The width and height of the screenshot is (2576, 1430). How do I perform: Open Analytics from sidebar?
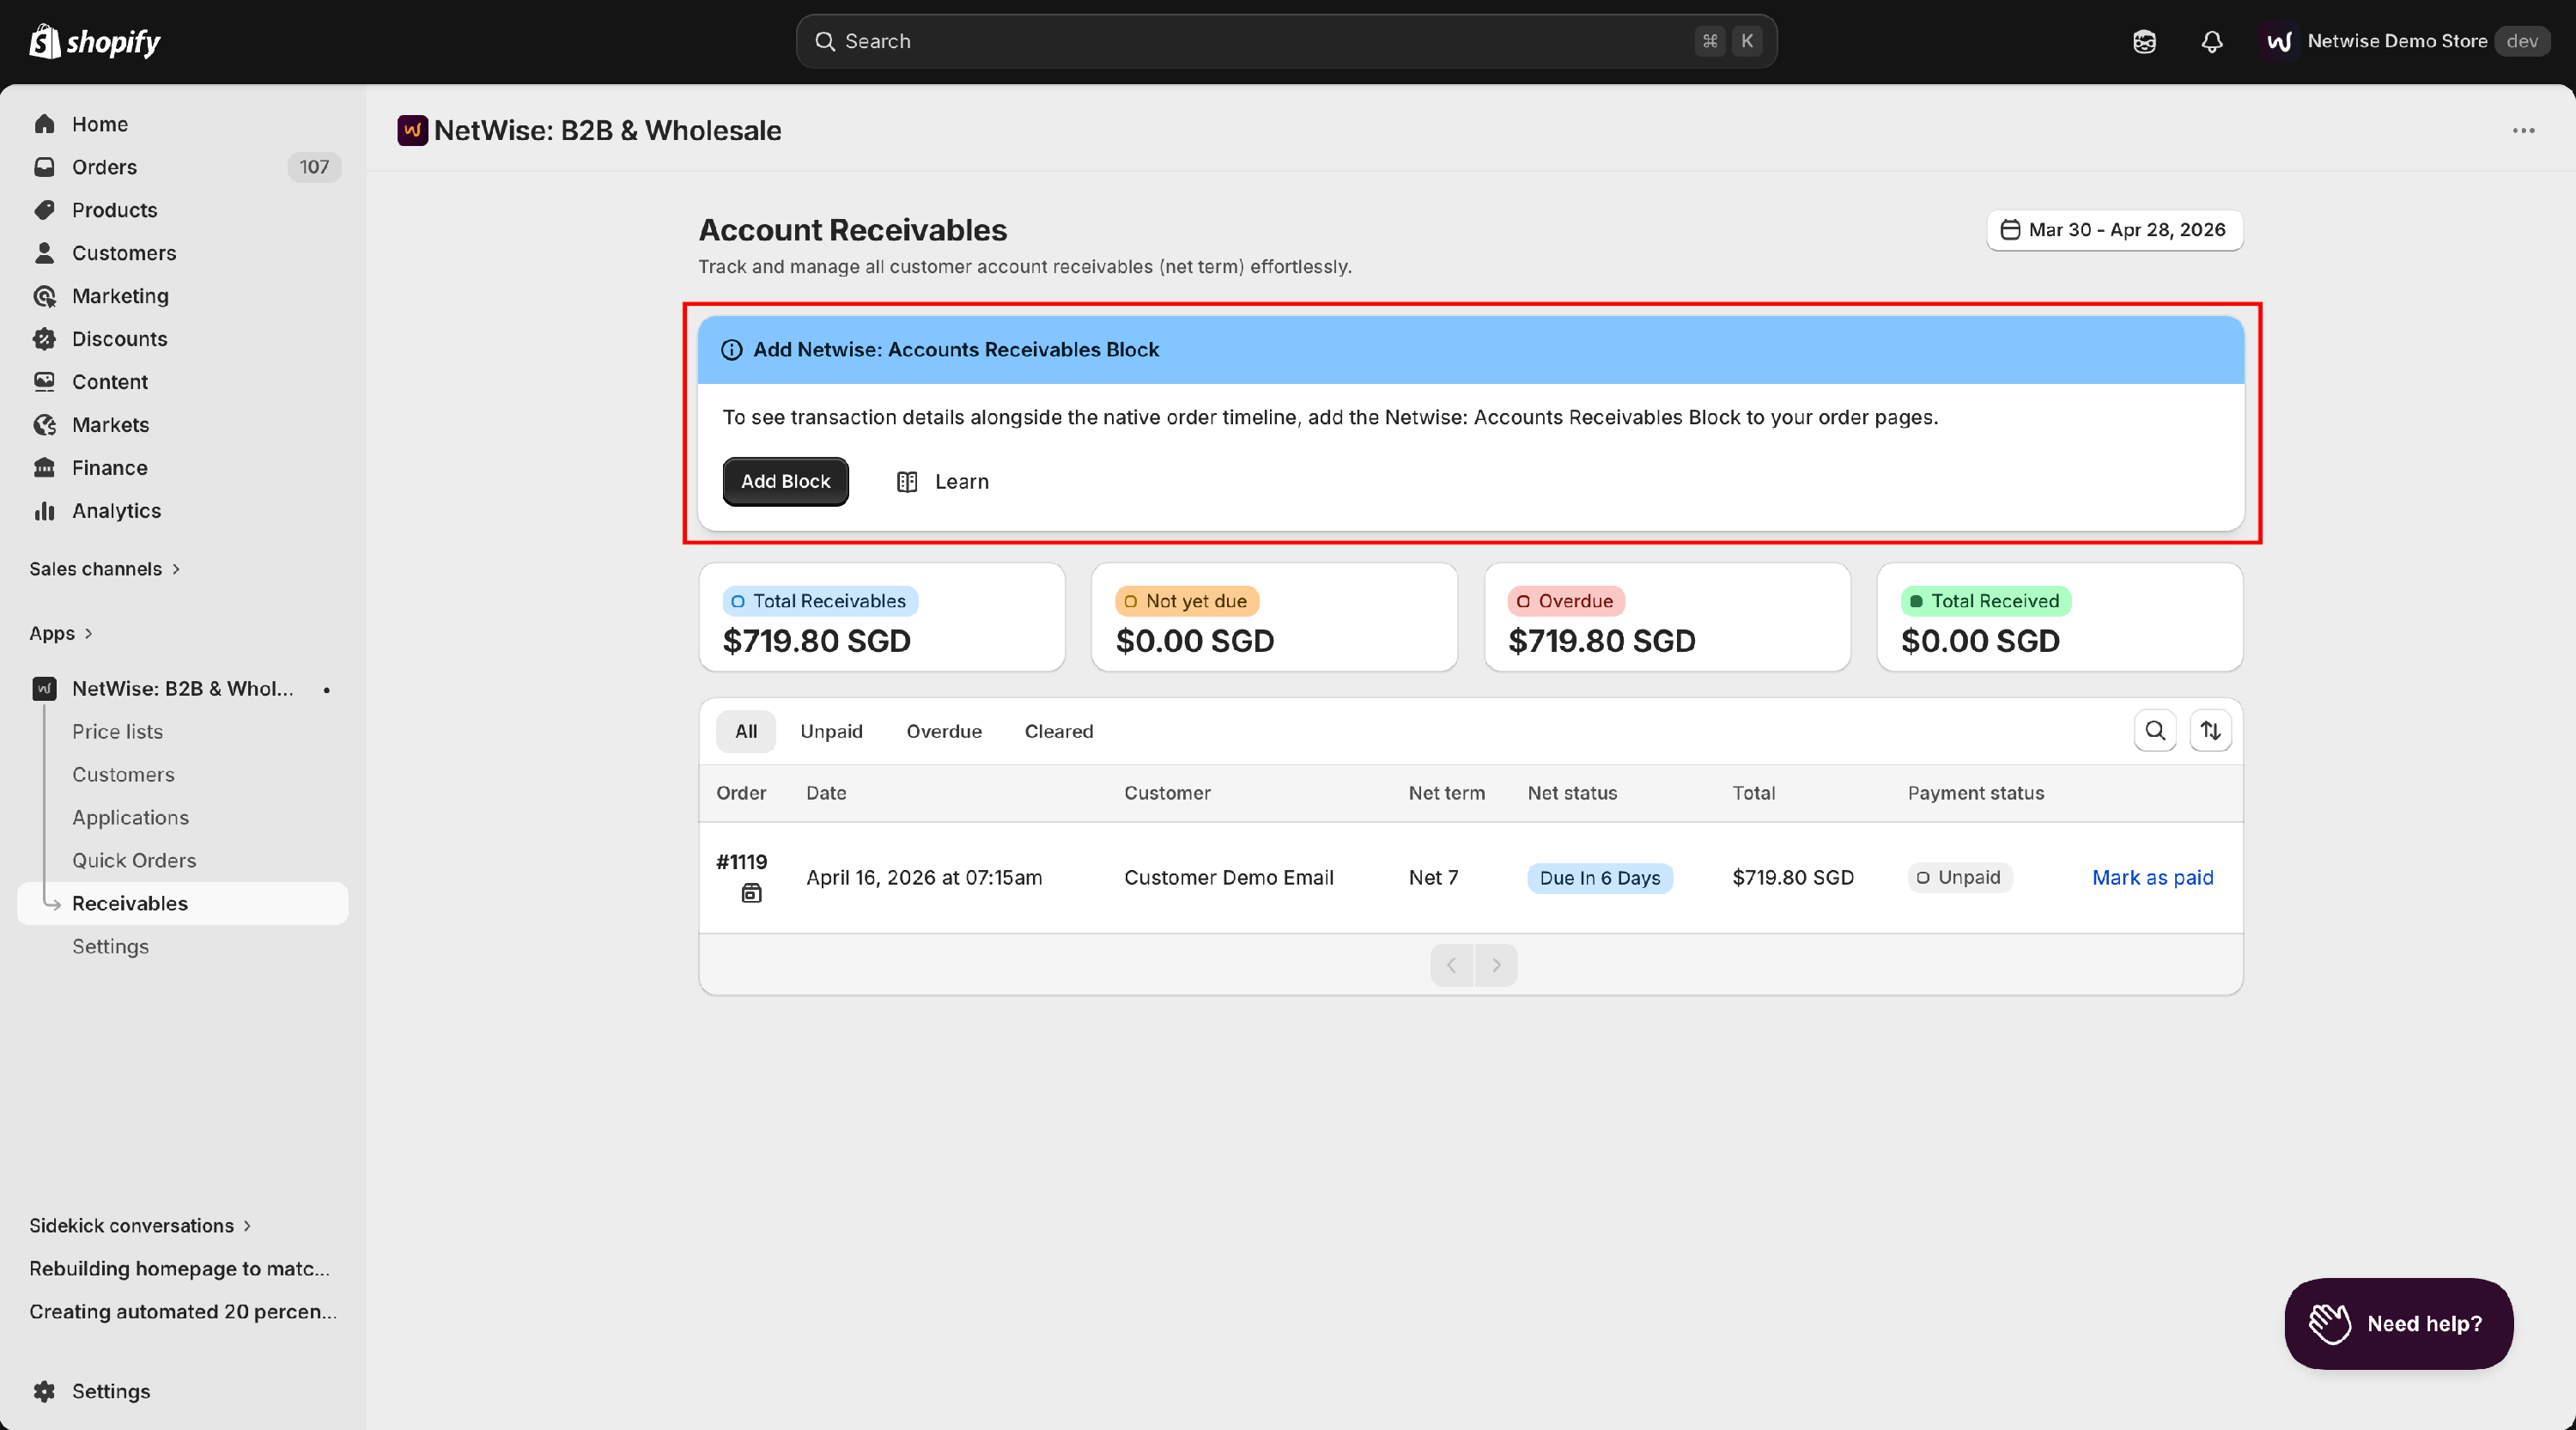pos(116,511)
